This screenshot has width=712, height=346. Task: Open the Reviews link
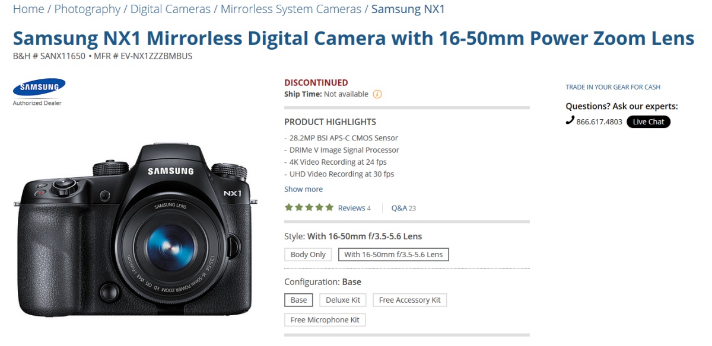click(354, 208)
